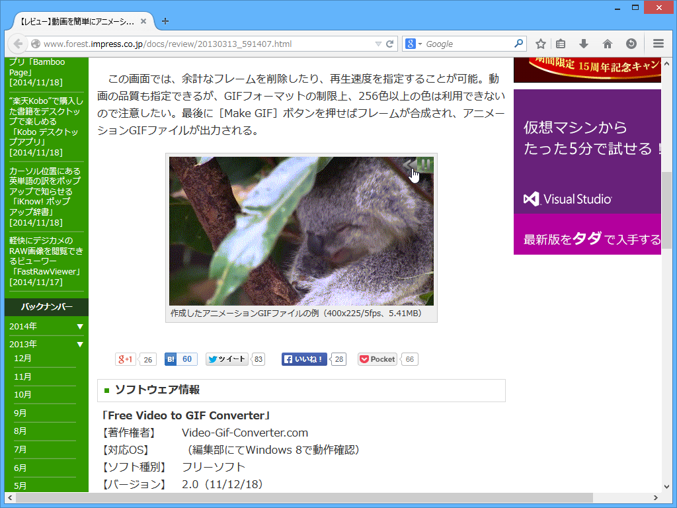This screenshot has height=508, width=677.
Task: Go back to the previous page
Action: pyautogui.click(x=18, y=43)
